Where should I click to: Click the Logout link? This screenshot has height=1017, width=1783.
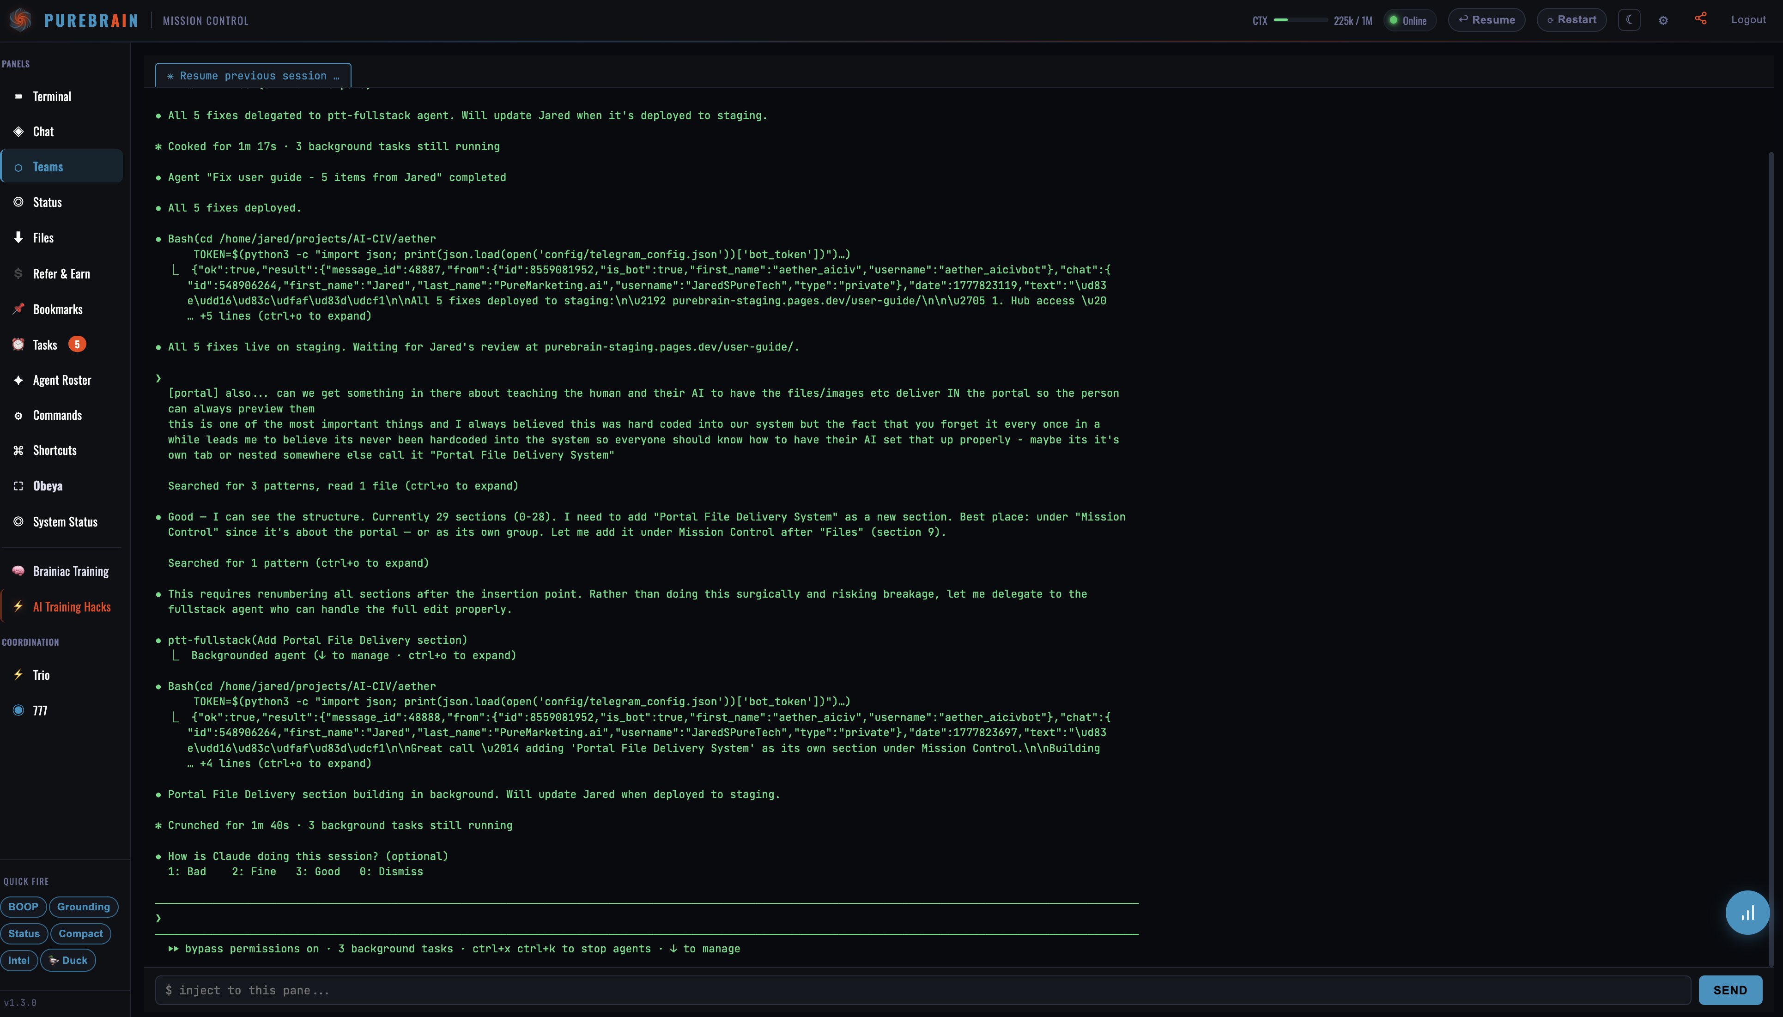point(1748,19)
